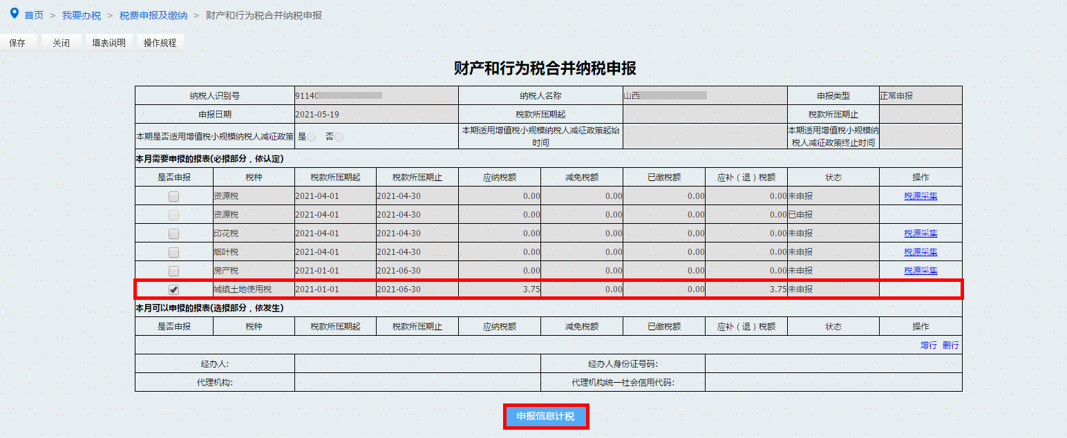Click 本月需要申报的报表 section heading
This screenshot has width=1067, height=438.
pos(209,159)
